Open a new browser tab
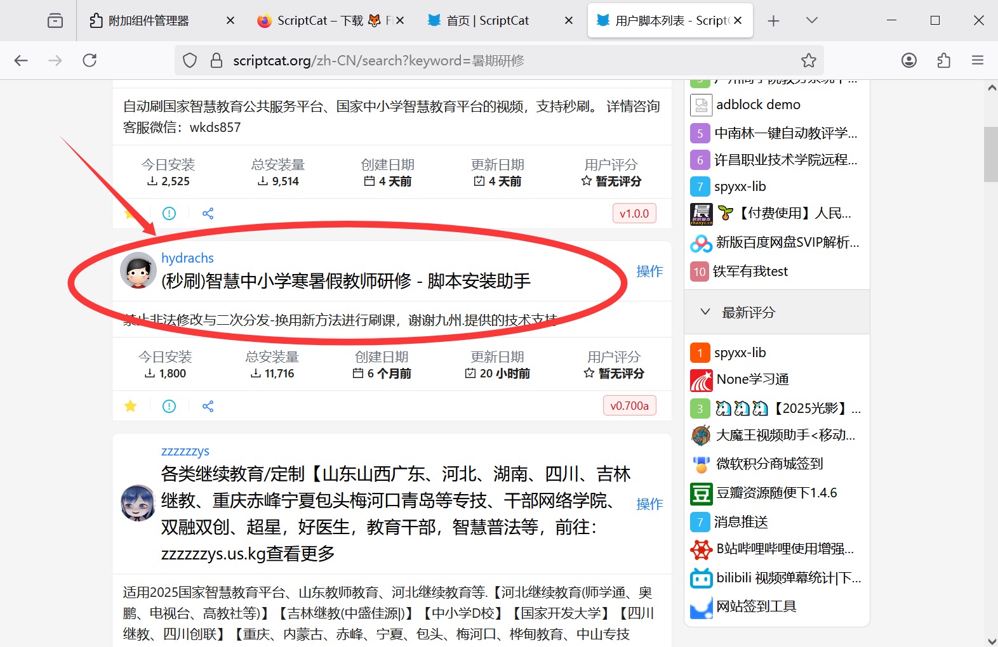 pos(773,21)
